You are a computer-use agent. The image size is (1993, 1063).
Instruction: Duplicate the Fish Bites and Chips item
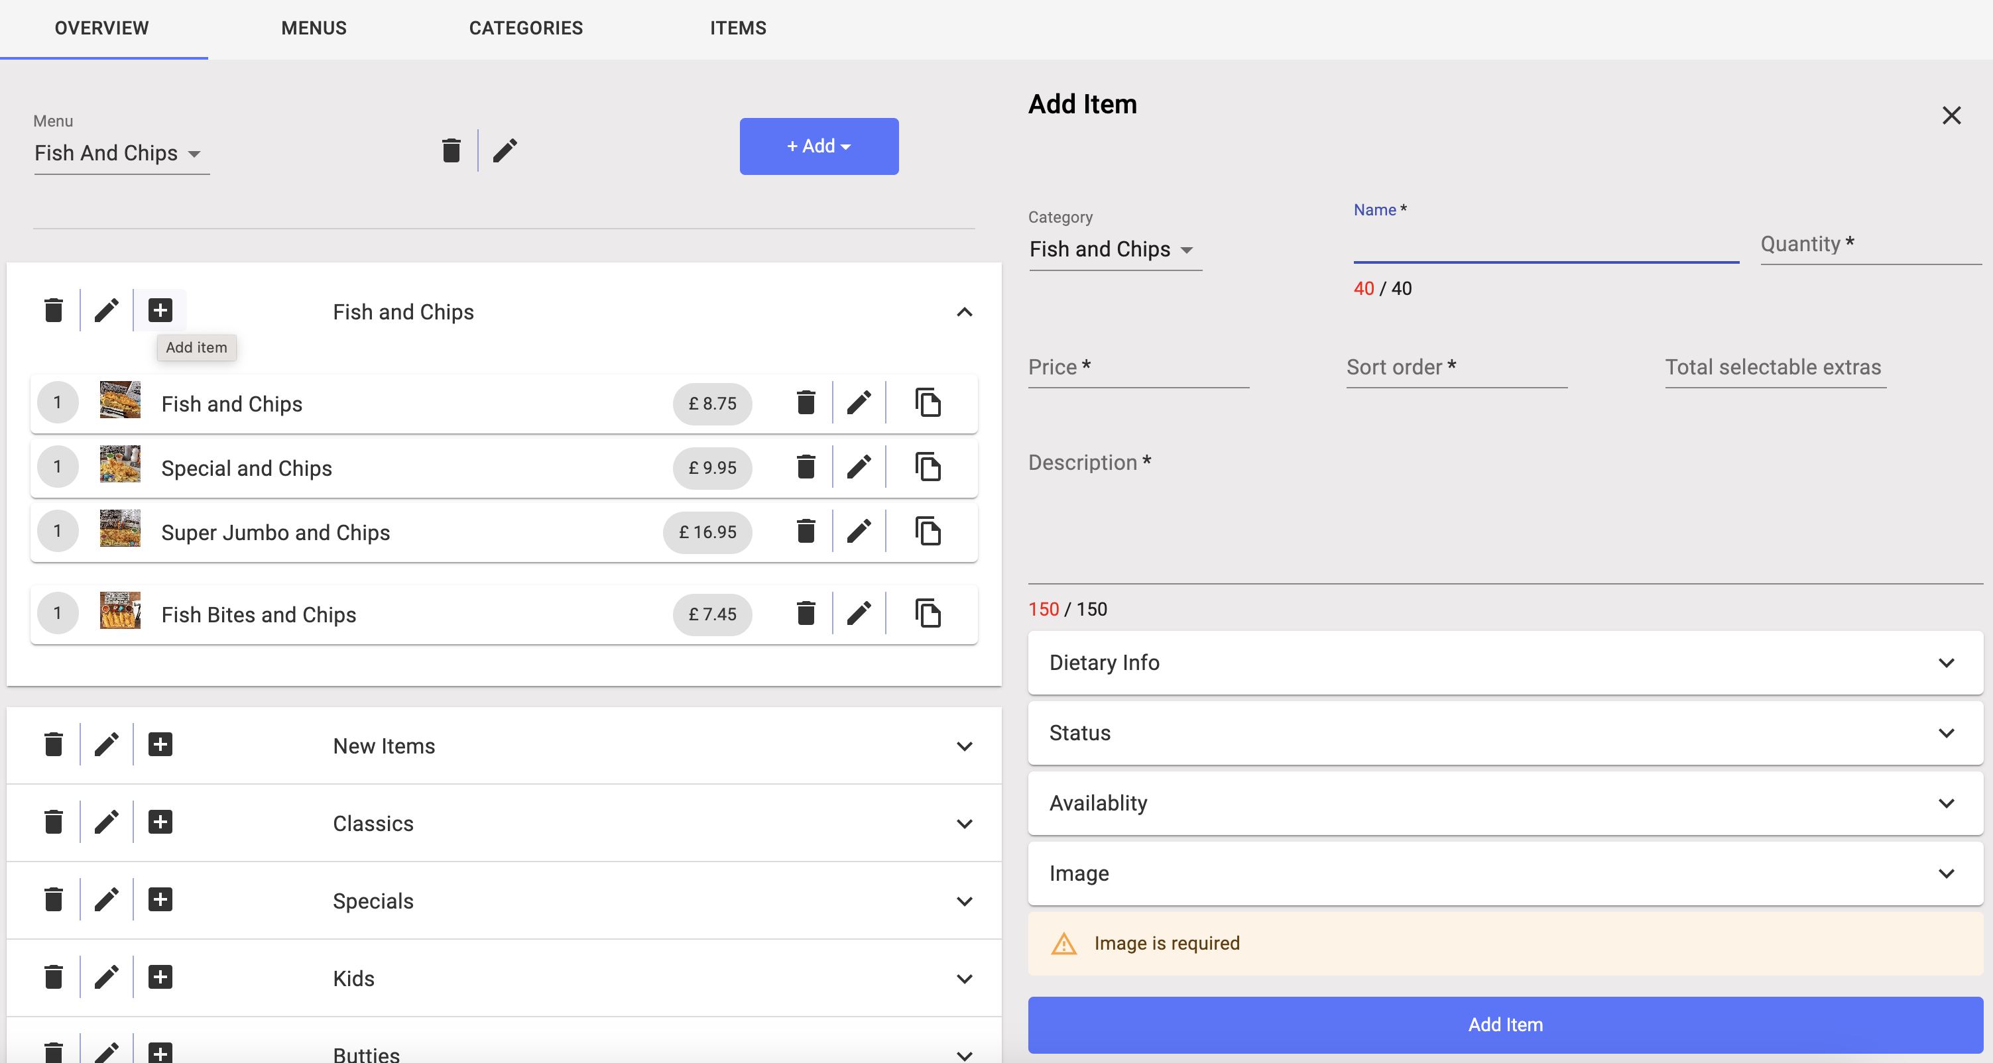[928, 613]
